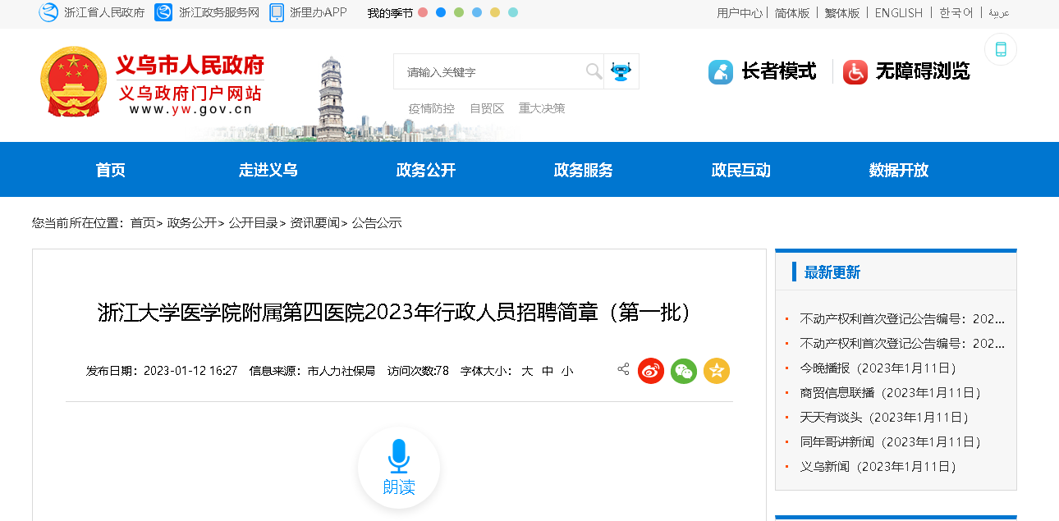1059x521 pixels.
Task: Open the robot assistant icon
Action: point(621,71)
